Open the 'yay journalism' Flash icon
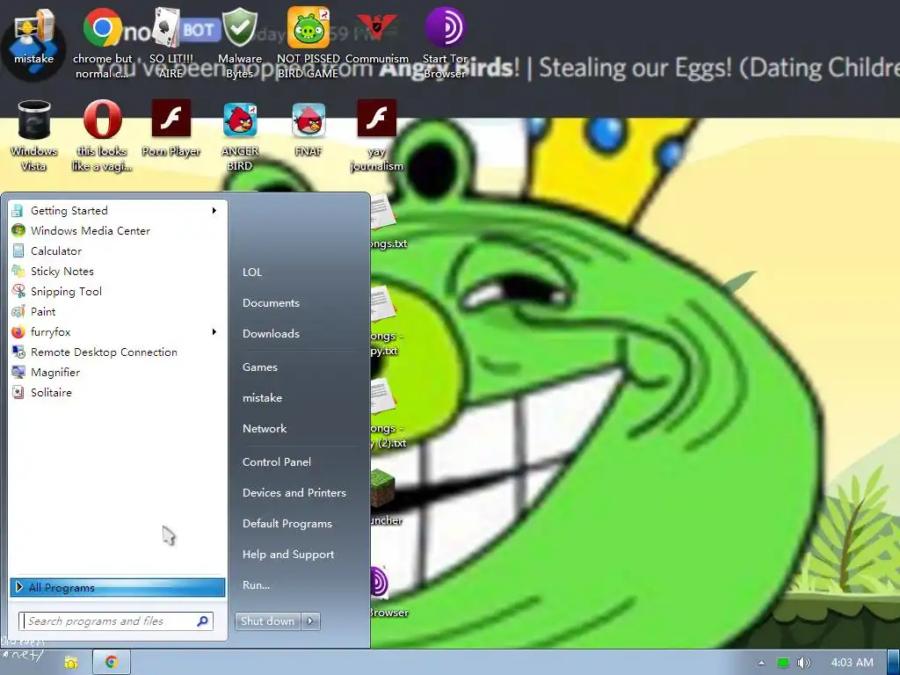 (x=376, y=135)
